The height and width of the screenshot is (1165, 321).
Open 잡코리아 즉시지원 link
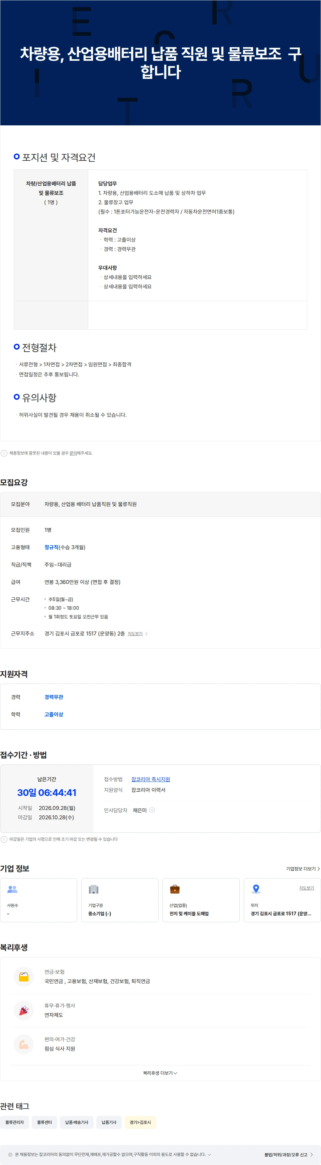pyautogui.click(x=150, y=779)
